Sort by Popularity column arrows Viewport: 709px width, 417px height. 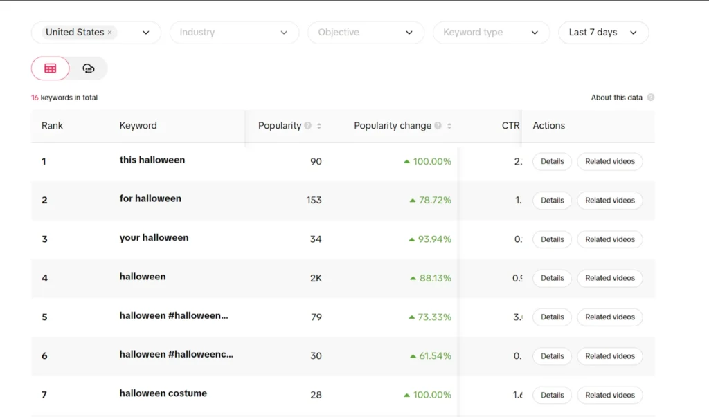pyautogui.click(x=319, y=126)
